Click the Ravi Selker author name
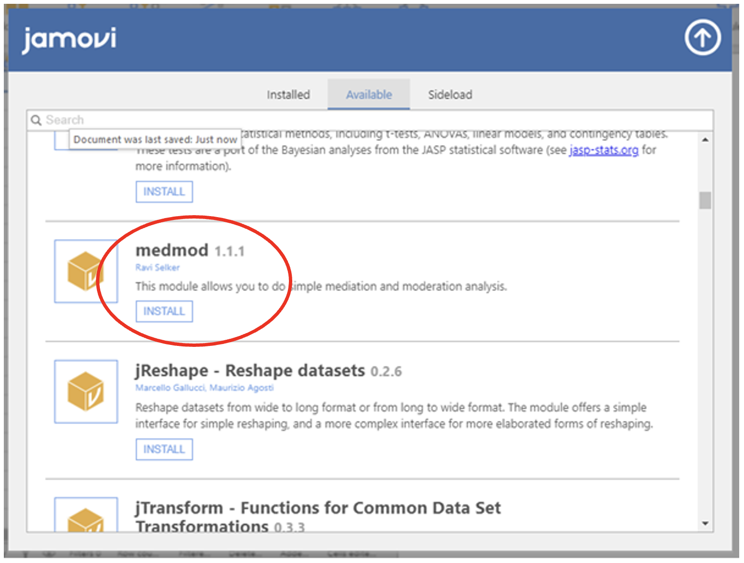Viewport: 744px width, 563px height. 157,268
